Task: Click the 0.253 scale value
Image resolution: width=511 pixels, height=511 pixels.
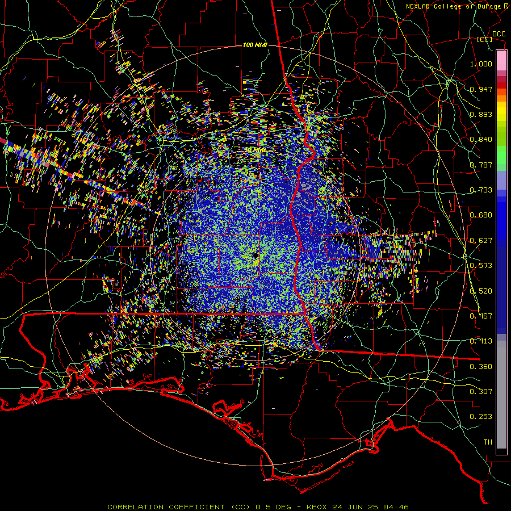Action: click(481, 417)
